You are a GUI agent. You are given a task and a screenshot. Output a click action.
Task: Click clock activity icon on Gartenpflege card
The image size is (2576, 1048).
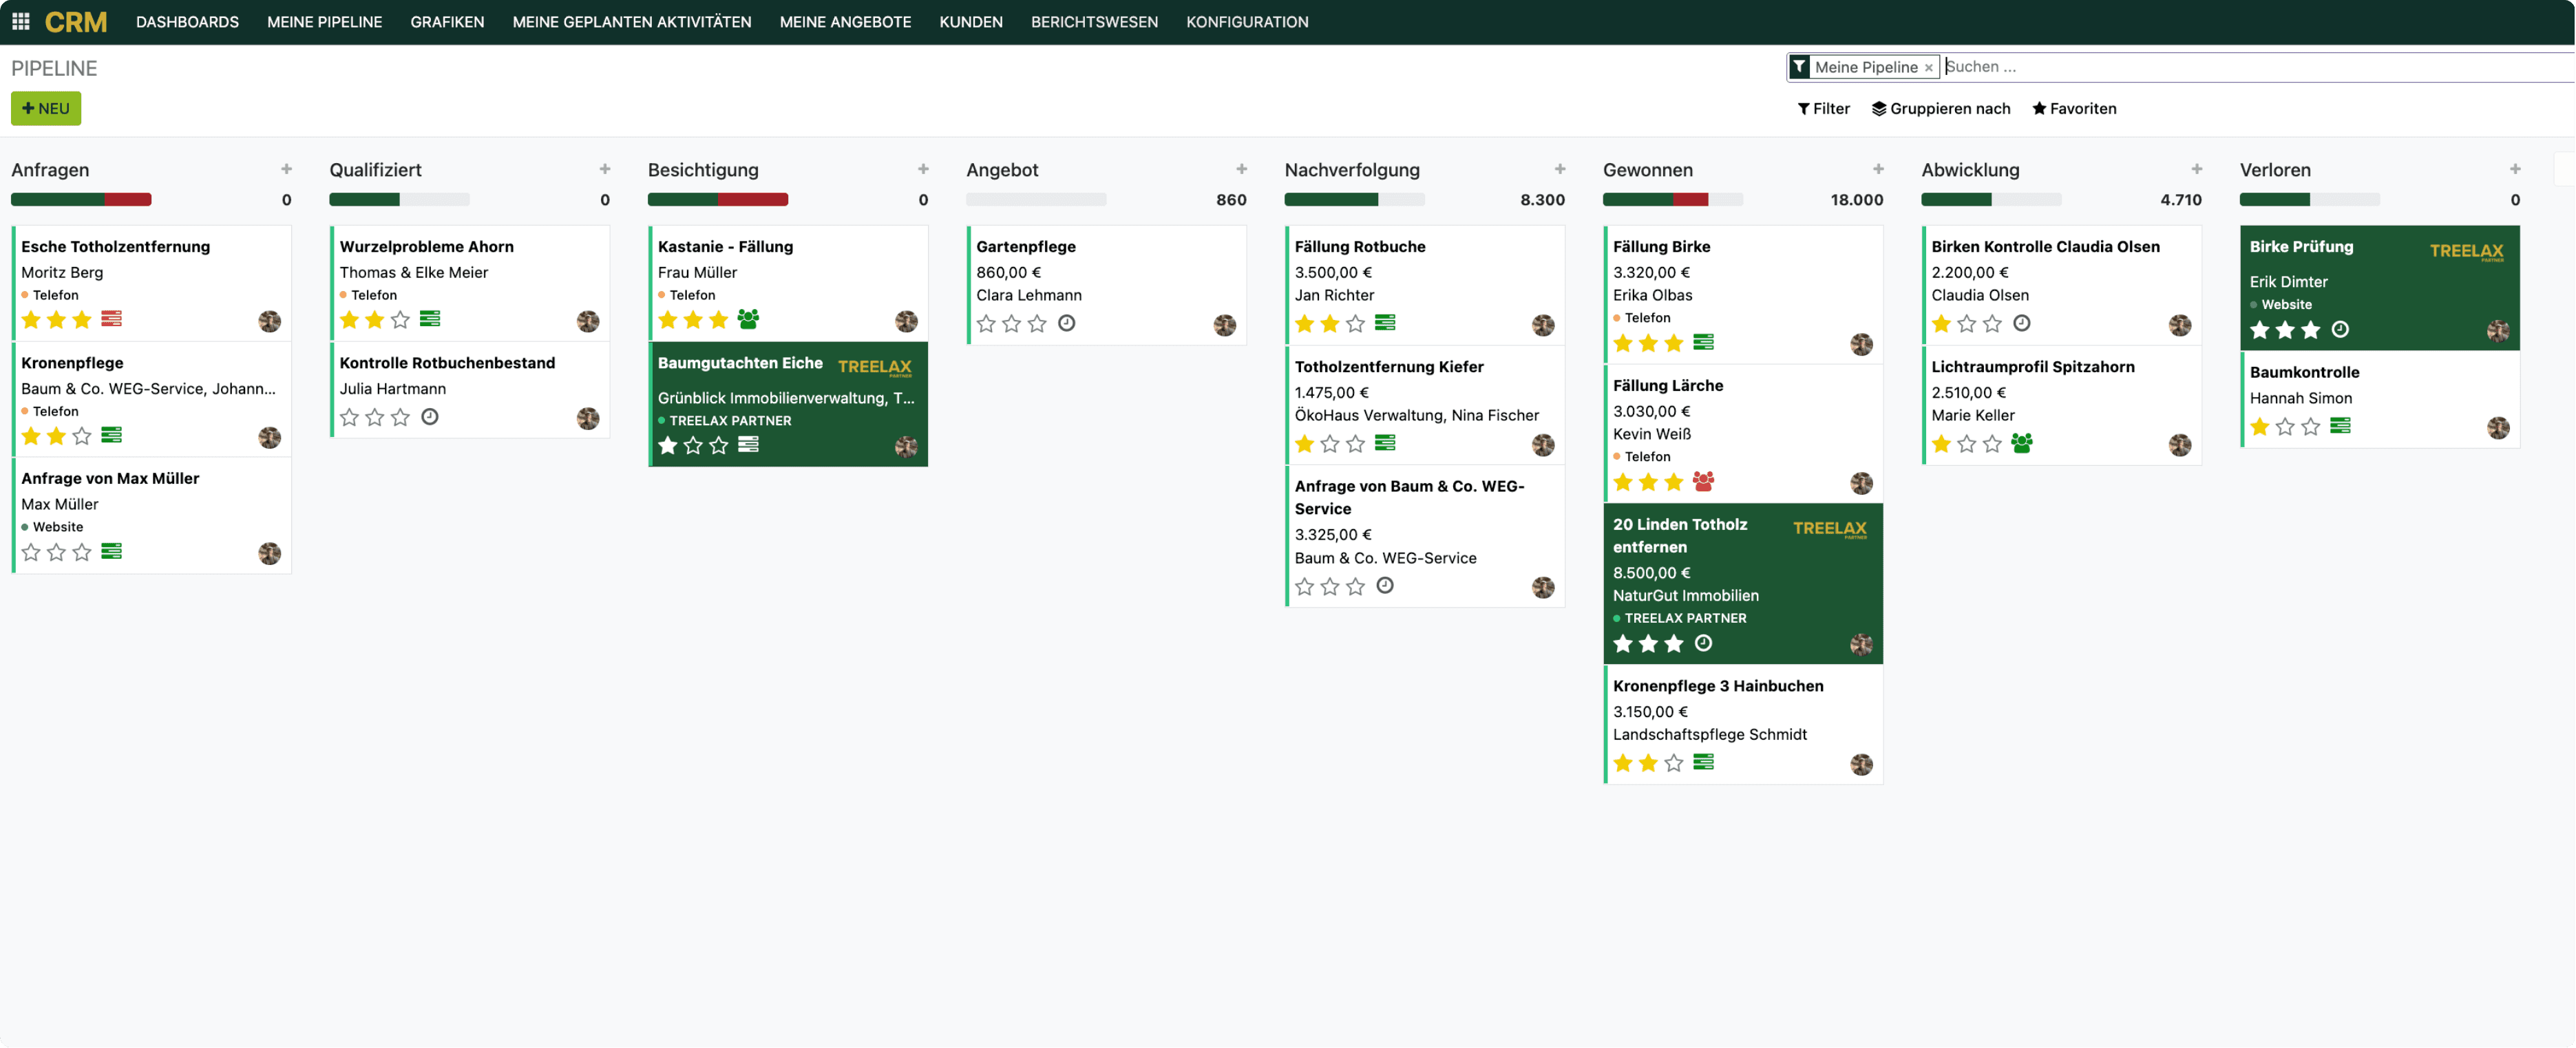pos(1067,323)
